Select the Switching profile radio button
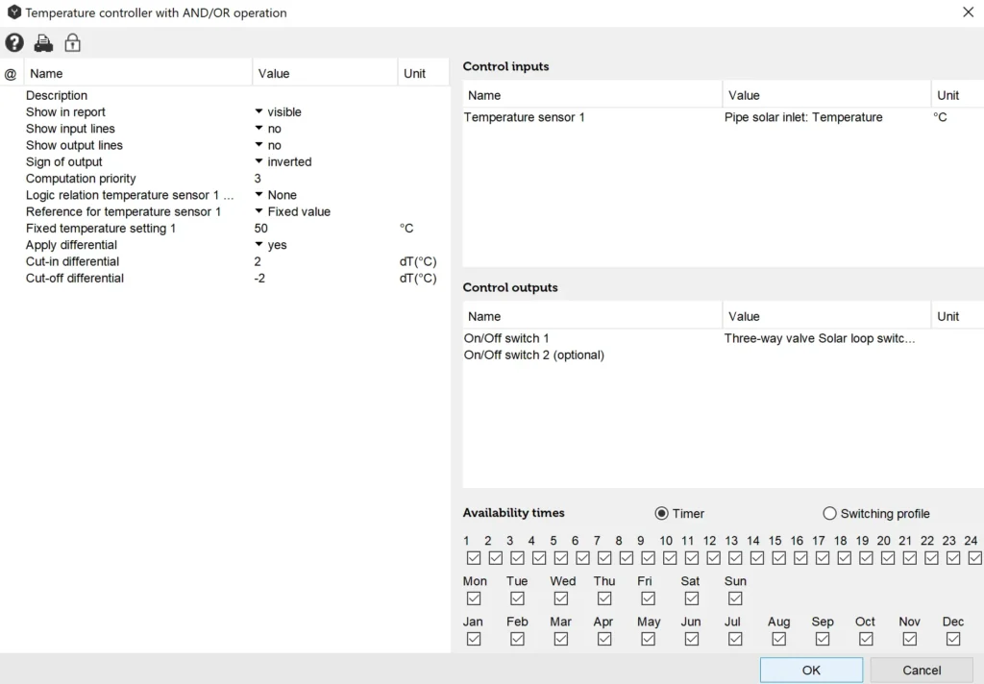Viewport: 984px width, 684px height. point(829,513)
